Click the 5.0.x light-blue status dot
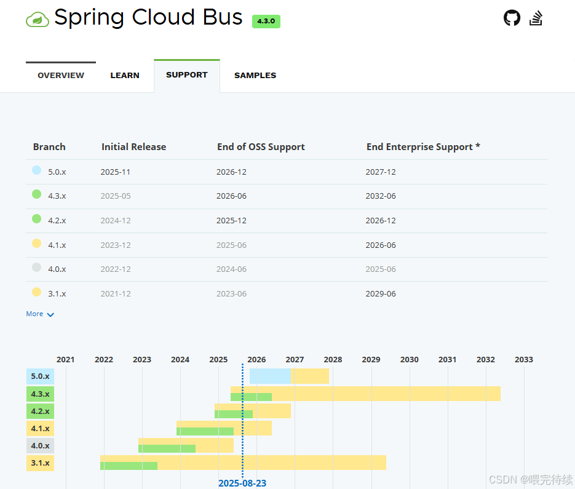This screenshot has width=575, height=489. [37, 170]
